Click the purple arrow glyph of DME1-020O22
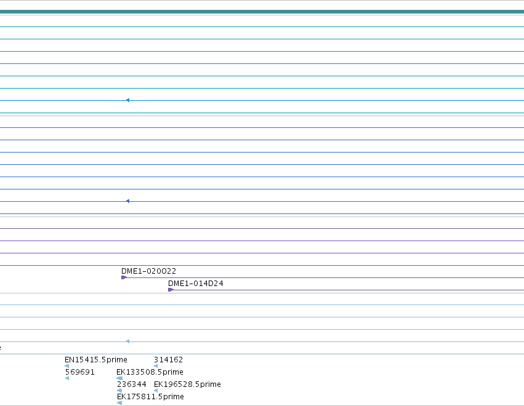This screenshot has height=406, width=524. (x=124, y=277)
